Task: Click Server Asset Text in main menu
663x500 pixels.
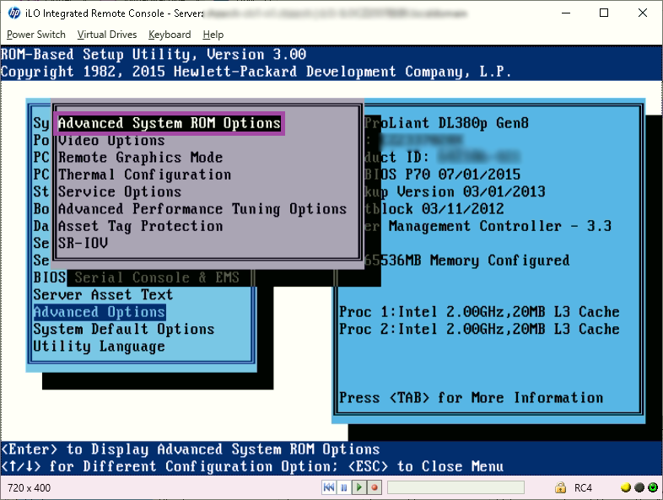Action: click(x=103, y=294)
